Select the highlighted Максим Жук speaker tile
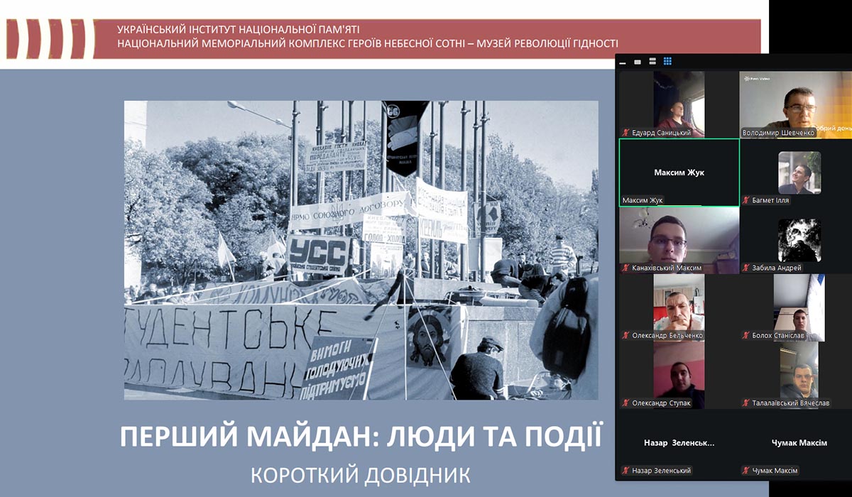 [x=679, y=173]
